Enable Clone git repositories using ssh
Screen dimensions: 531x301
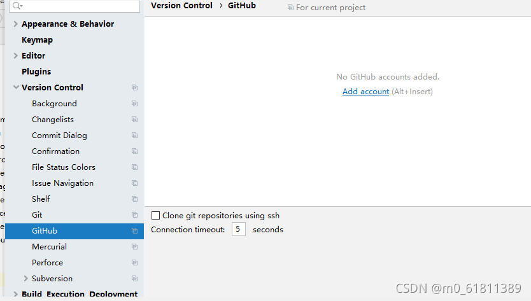(155, 216)
